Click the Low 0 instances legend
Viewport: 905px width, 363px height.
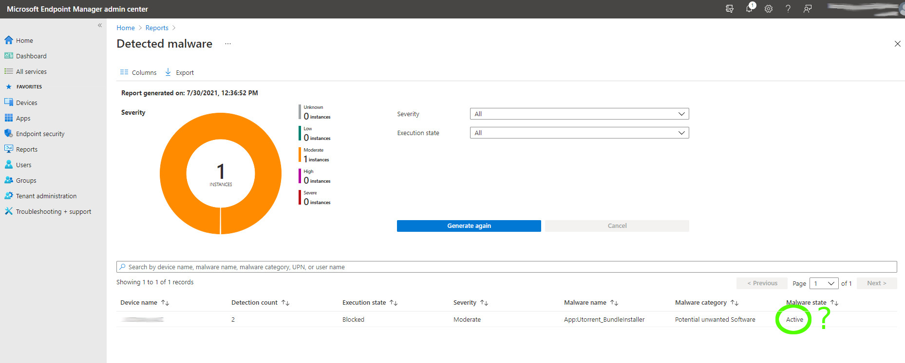(x=315, y=134)
